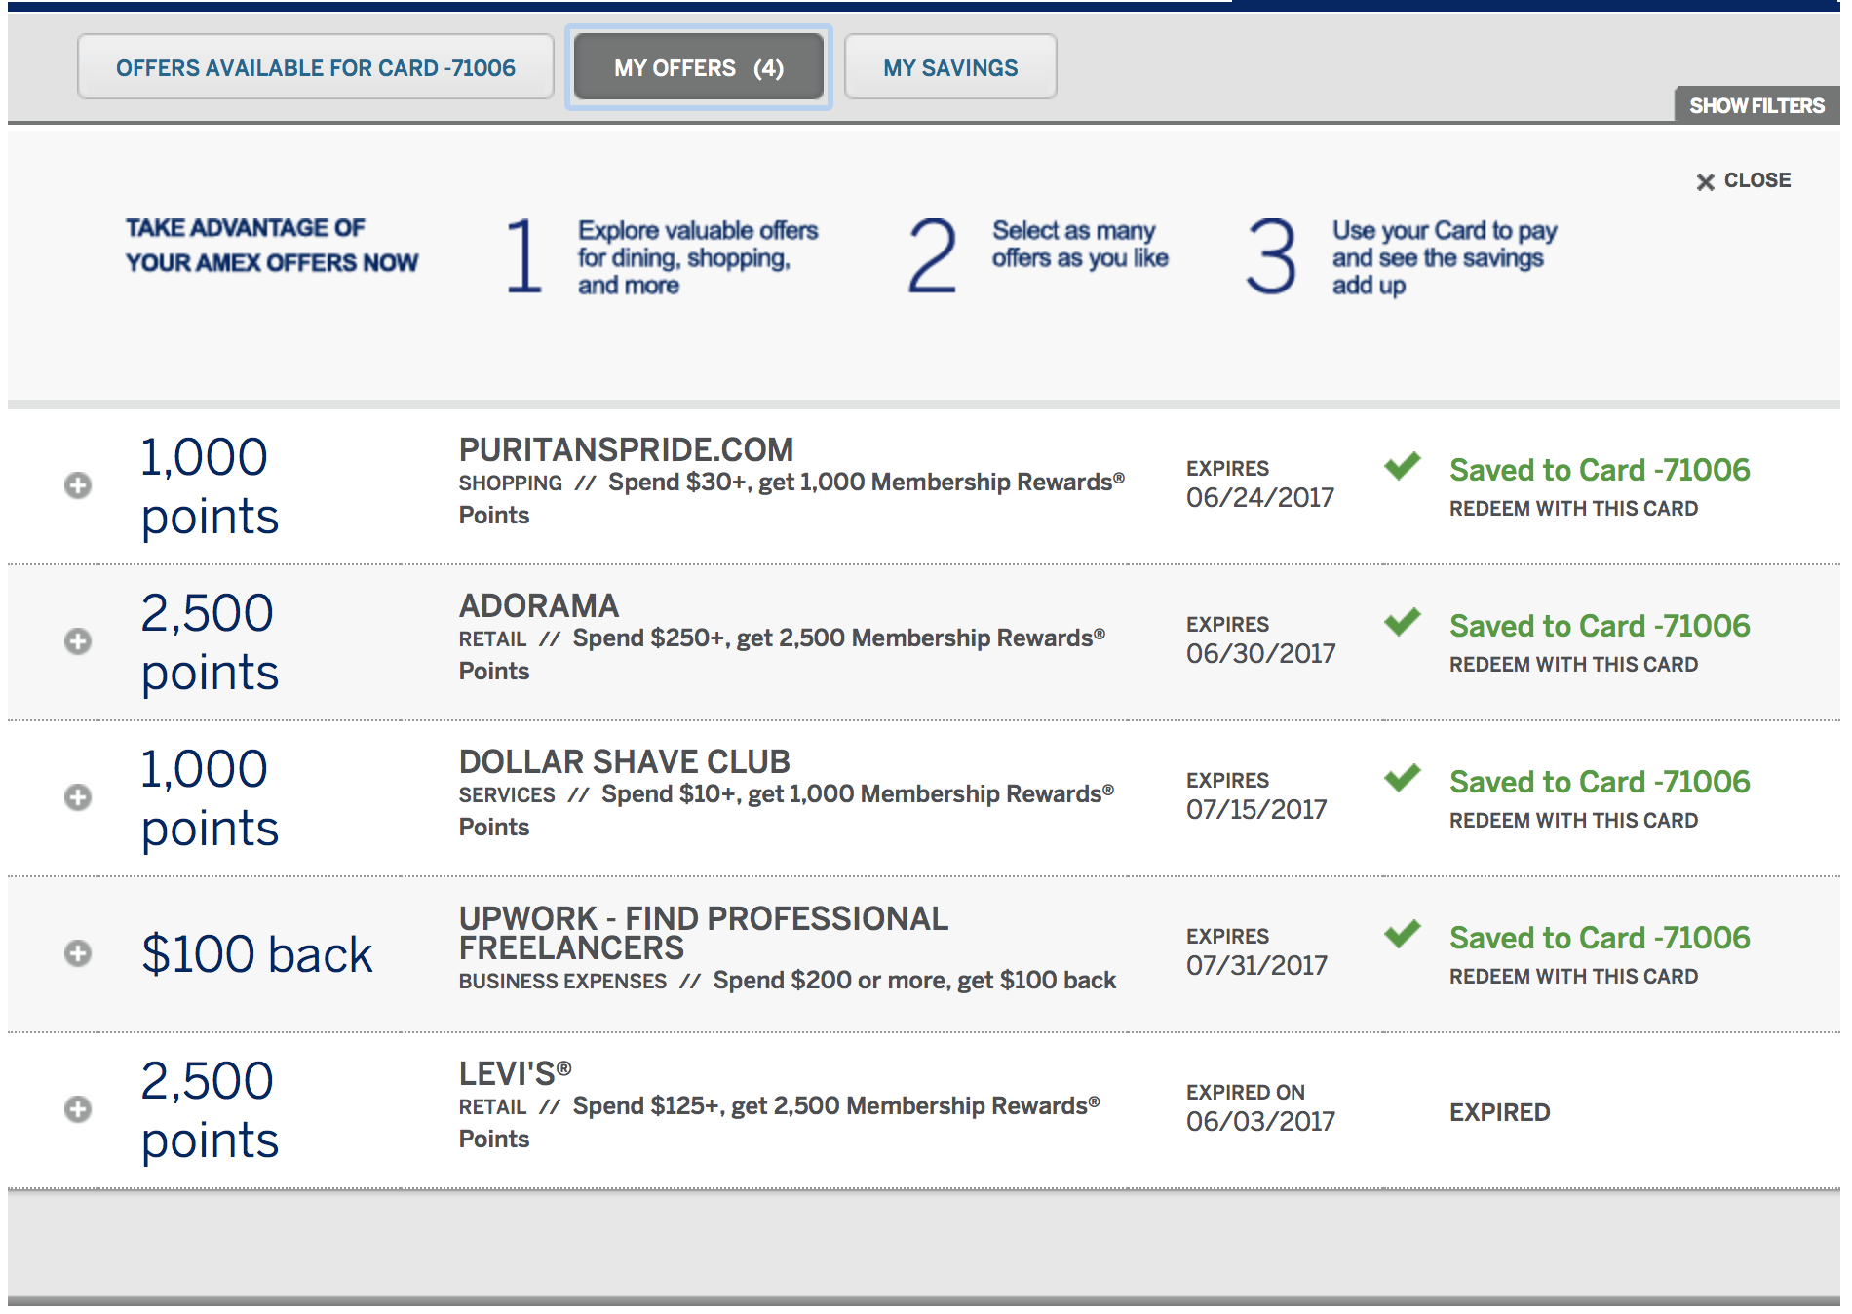Click SHOPPING category label on Puritanspride.com row
The width and height of the screenshot is (1852, 1314).
pyautogui.click(x=511, y=483)
